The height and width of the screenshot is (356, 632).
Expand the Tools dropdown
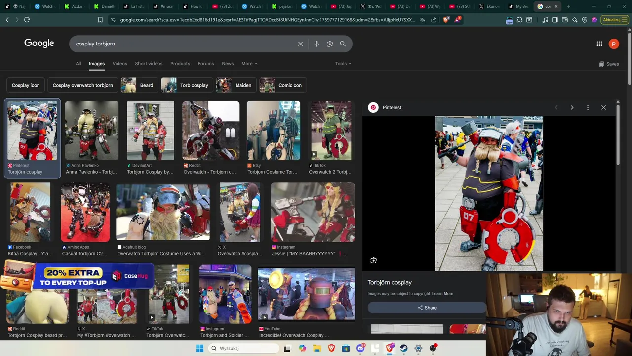(343, 64)
